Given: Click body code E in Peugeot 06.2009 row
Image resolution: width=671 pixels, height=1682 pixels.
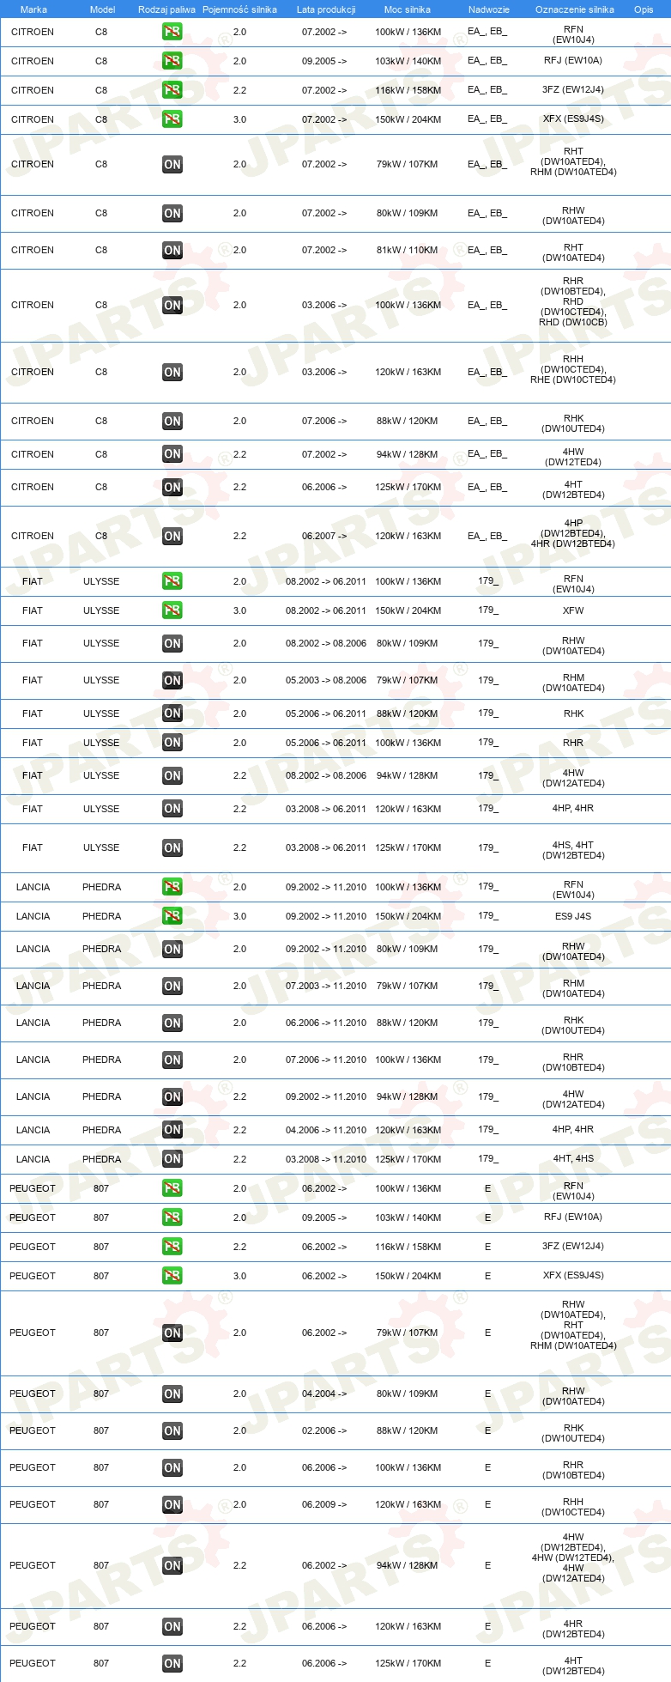Looking at the screenshot, I should tap(487, 1504).
